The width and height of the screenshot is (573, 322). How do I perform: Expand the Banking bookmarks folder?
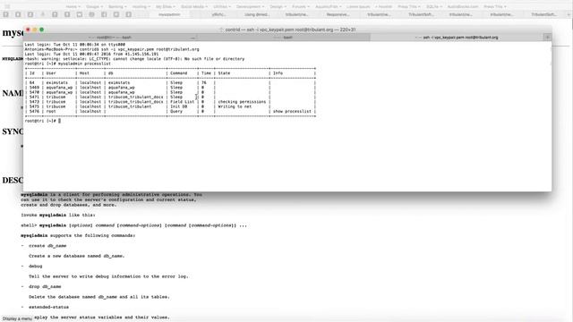click(117, 6)
